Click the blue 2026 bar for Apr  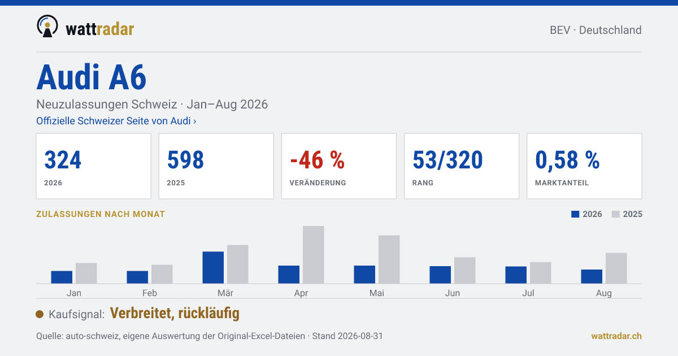(x=289, y=274)
